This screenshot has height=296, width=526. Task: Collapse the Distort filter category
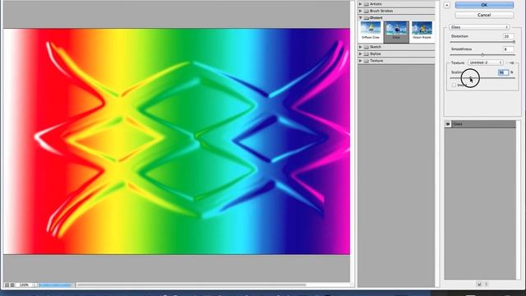point(361,18)
